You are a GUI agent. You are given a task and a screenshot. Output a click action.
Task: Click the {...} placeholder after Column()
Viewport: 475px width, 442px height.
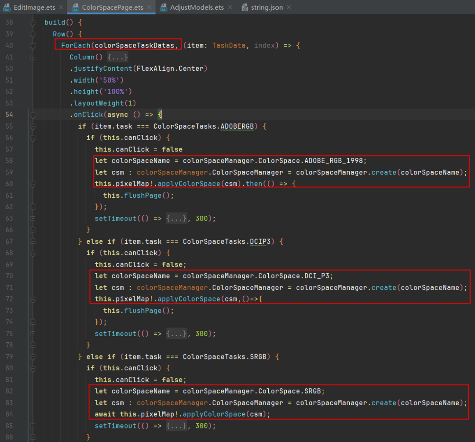click(118, 57)
